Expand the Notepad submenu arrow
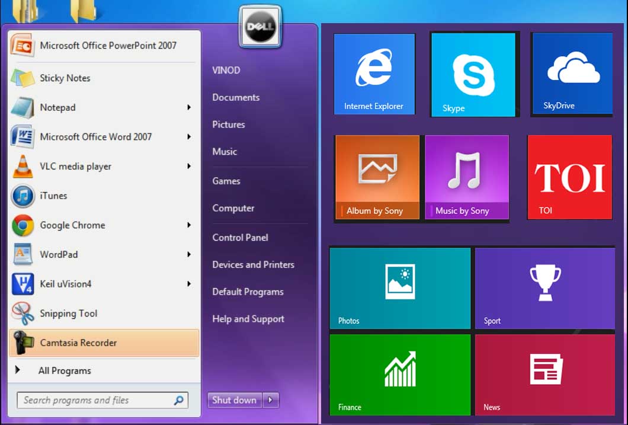 [x=190, y=108]
